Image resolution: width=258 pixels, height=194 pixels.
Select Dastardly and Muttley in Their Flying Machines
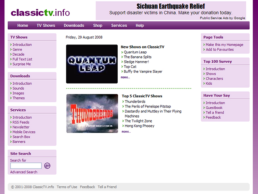(153, 114)
